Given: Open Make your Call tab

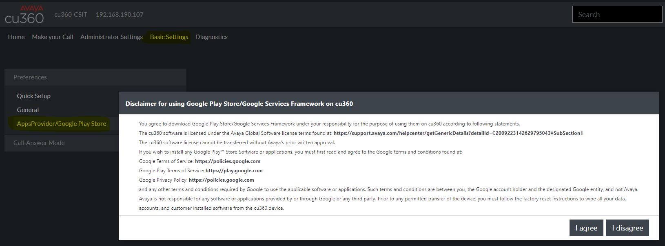Looking at the screenshot, I should pos(53,37).
